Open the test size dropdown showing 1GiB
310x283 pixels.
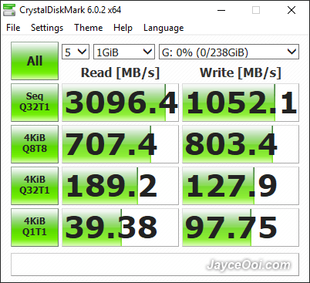click(x=124, y=52)
